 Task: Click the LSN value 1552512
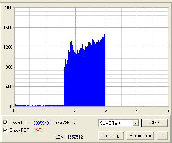(x=75, y=137)
